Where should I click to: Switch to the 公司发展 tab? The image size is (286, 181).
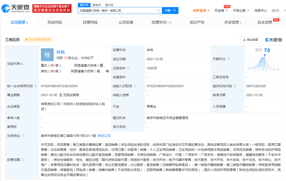126,22
